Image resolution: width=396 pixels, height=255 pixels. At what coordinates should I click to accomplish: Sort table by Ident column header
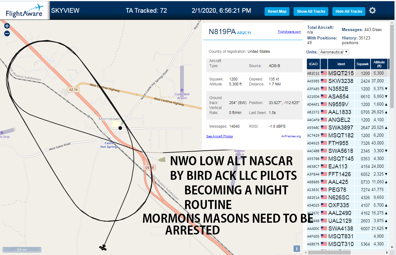click(x=341, y=64)
